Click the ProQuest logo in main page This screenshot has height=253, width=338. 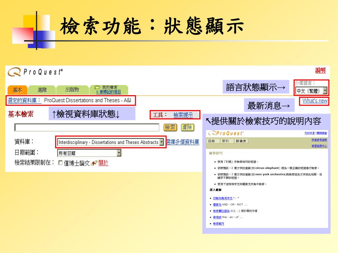point(35,72)
